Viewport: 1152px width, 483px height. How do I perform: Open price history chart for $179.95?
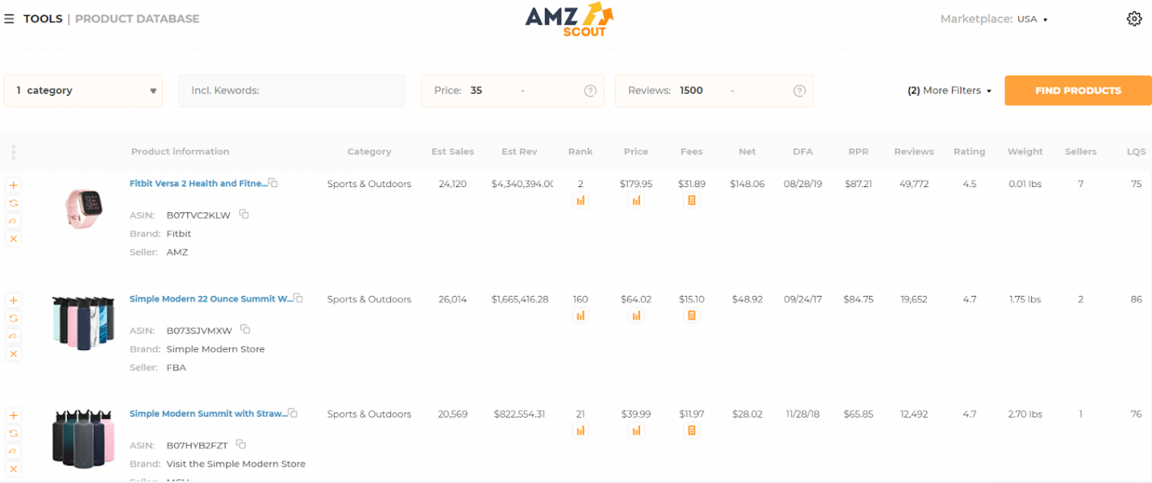[636, 201]
